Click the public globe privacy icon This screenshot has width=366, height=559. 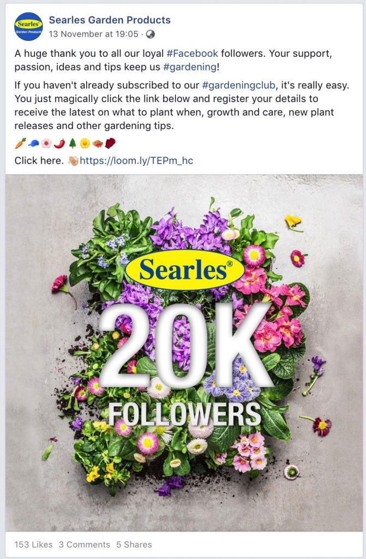[151, 34]
